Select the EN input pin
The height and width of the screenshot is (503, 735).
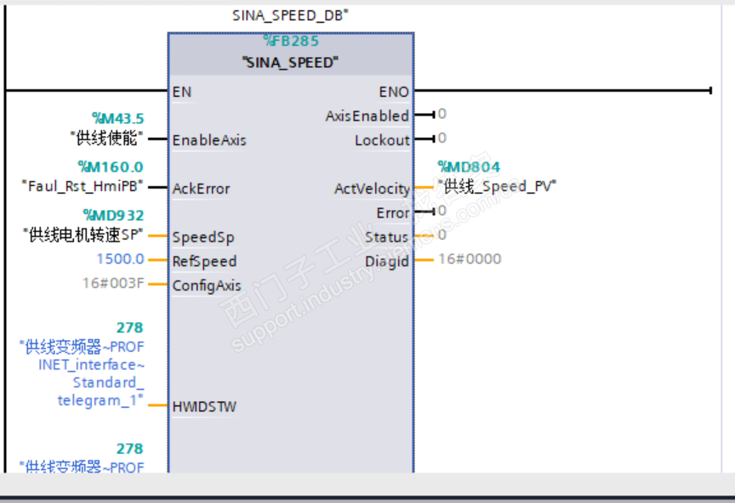[x=182, y=92]
